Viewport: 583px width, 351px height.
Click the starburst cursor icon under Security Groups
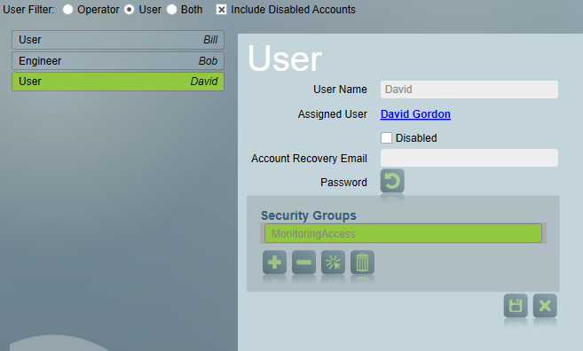[x=333, y=262]
